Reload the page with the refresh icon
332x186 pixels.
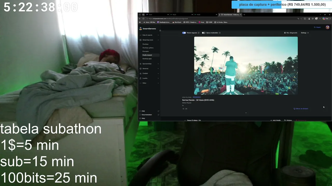143,19
